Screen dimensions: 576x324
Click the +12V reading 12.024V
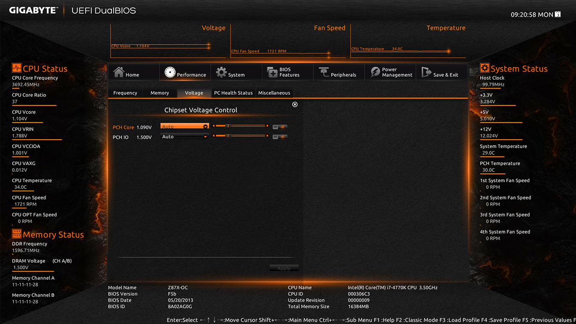(489, 136)
